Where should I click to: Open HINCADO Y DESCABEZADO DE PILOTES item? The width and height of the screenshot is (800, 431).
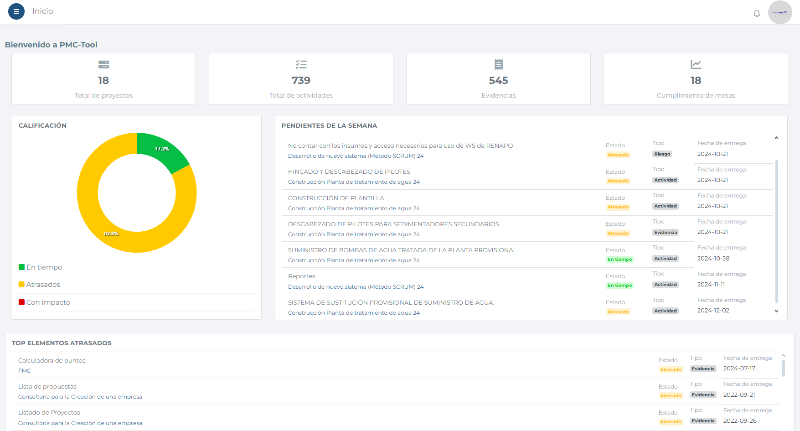[349, 172]
